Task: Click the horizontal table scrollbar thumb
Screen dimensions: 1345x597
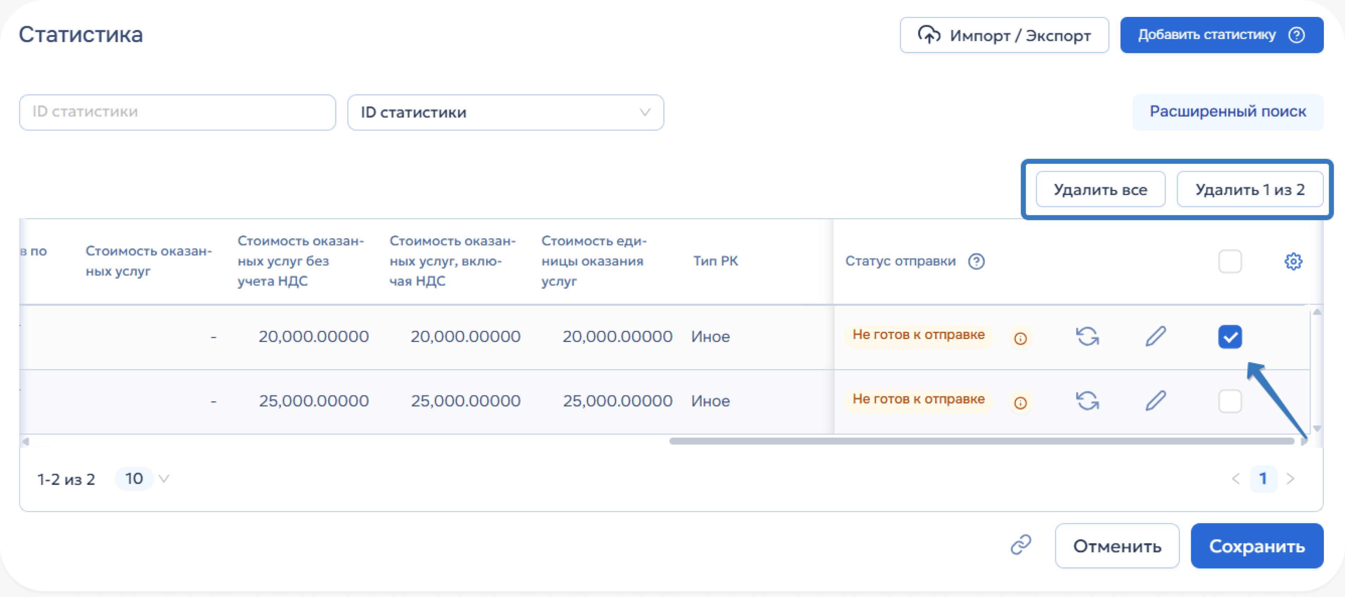Action: point(982,441)
